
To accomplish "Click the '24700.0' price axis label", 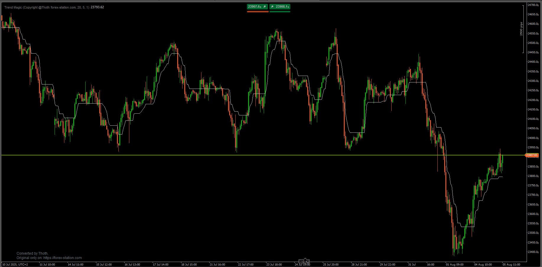I will 533,5.
